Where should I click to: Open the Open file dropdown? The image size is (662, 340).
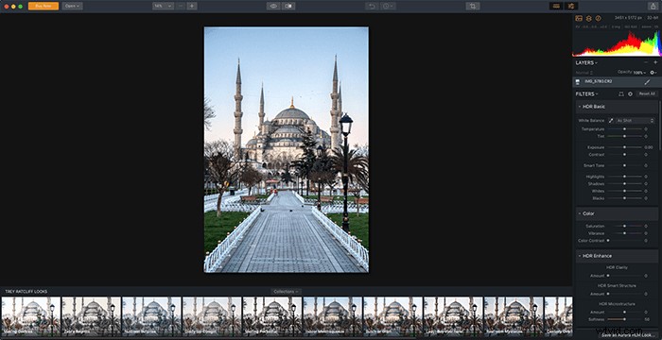pos(72,6)
